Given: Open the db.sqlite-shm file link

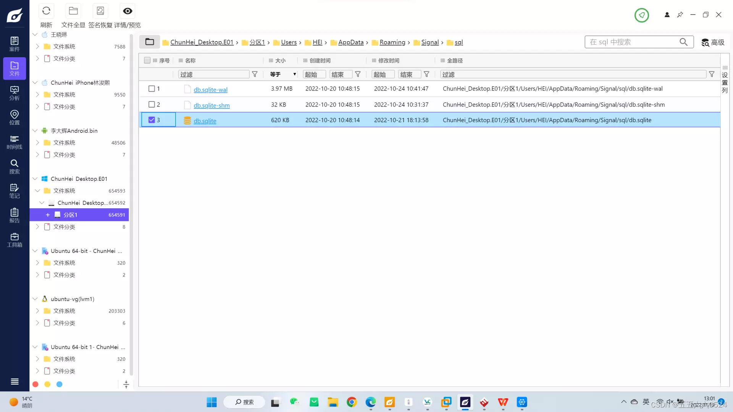Looking at the screenshot, I should [212, 105].
